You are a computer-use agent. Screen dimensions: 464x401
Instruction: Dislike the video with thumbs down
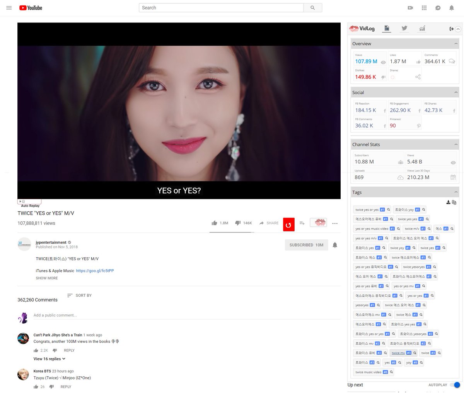[238, 223]
